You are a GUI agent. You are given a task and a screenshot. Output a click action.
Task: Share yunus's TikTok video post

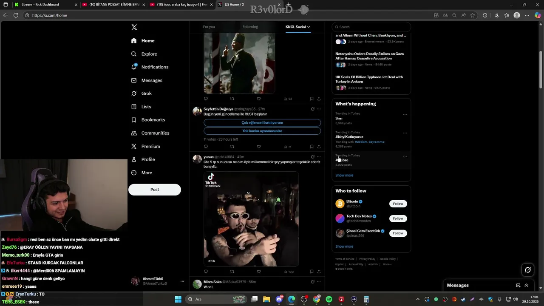[x=319, y=272]
